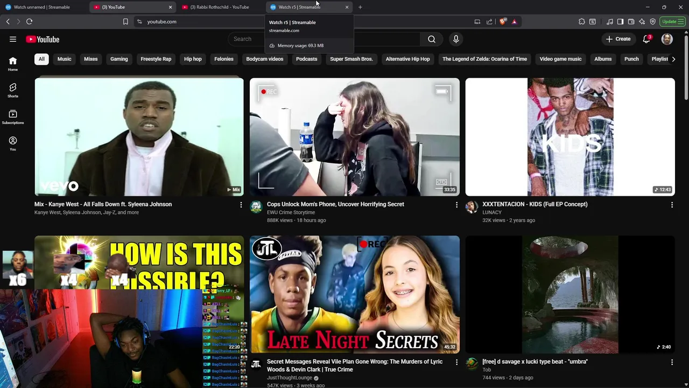
Task: Open the Tob channel avatar
Action: [472, 364]
